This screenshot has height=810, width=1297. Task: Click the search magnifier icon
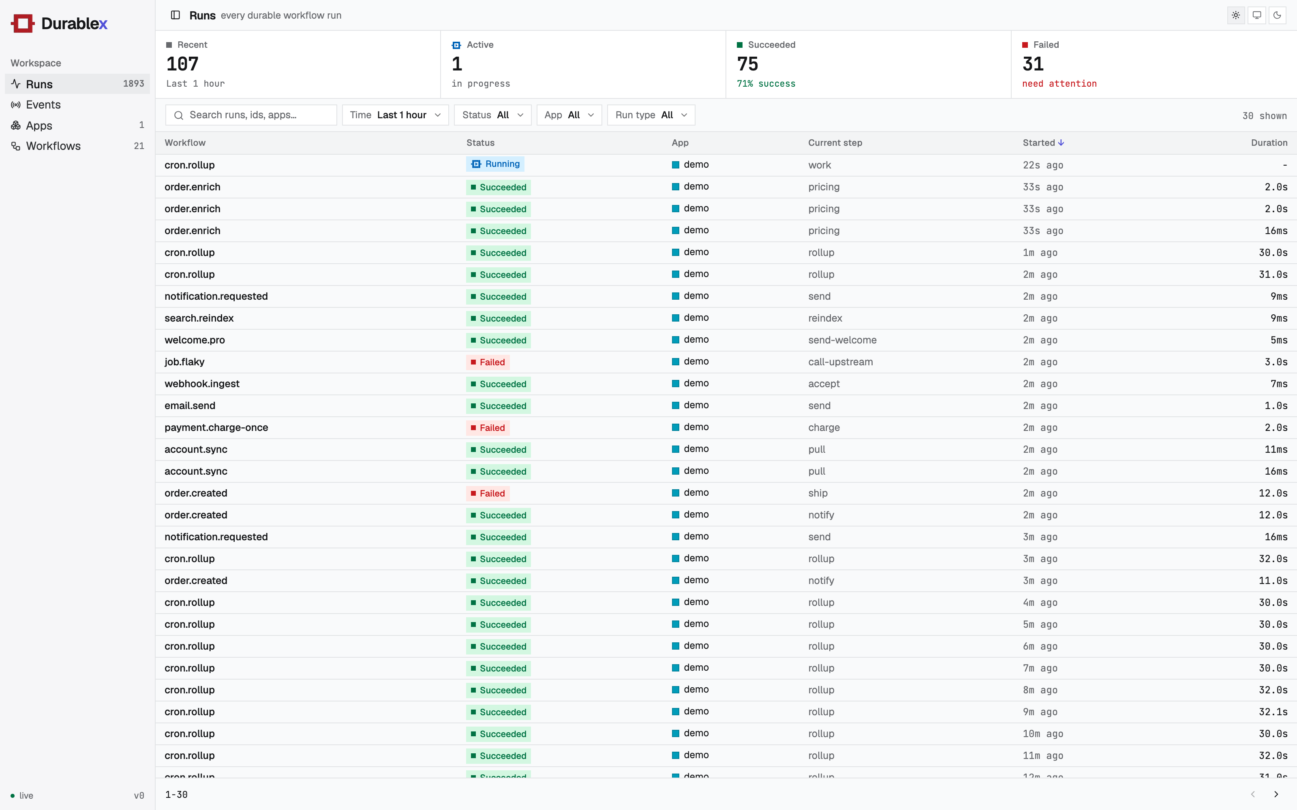click(178, 115)
